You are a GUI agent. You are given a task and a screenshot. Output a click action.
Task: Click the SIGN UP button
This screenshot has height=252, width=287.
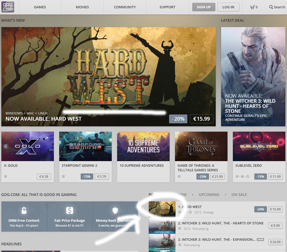point(203,7)
